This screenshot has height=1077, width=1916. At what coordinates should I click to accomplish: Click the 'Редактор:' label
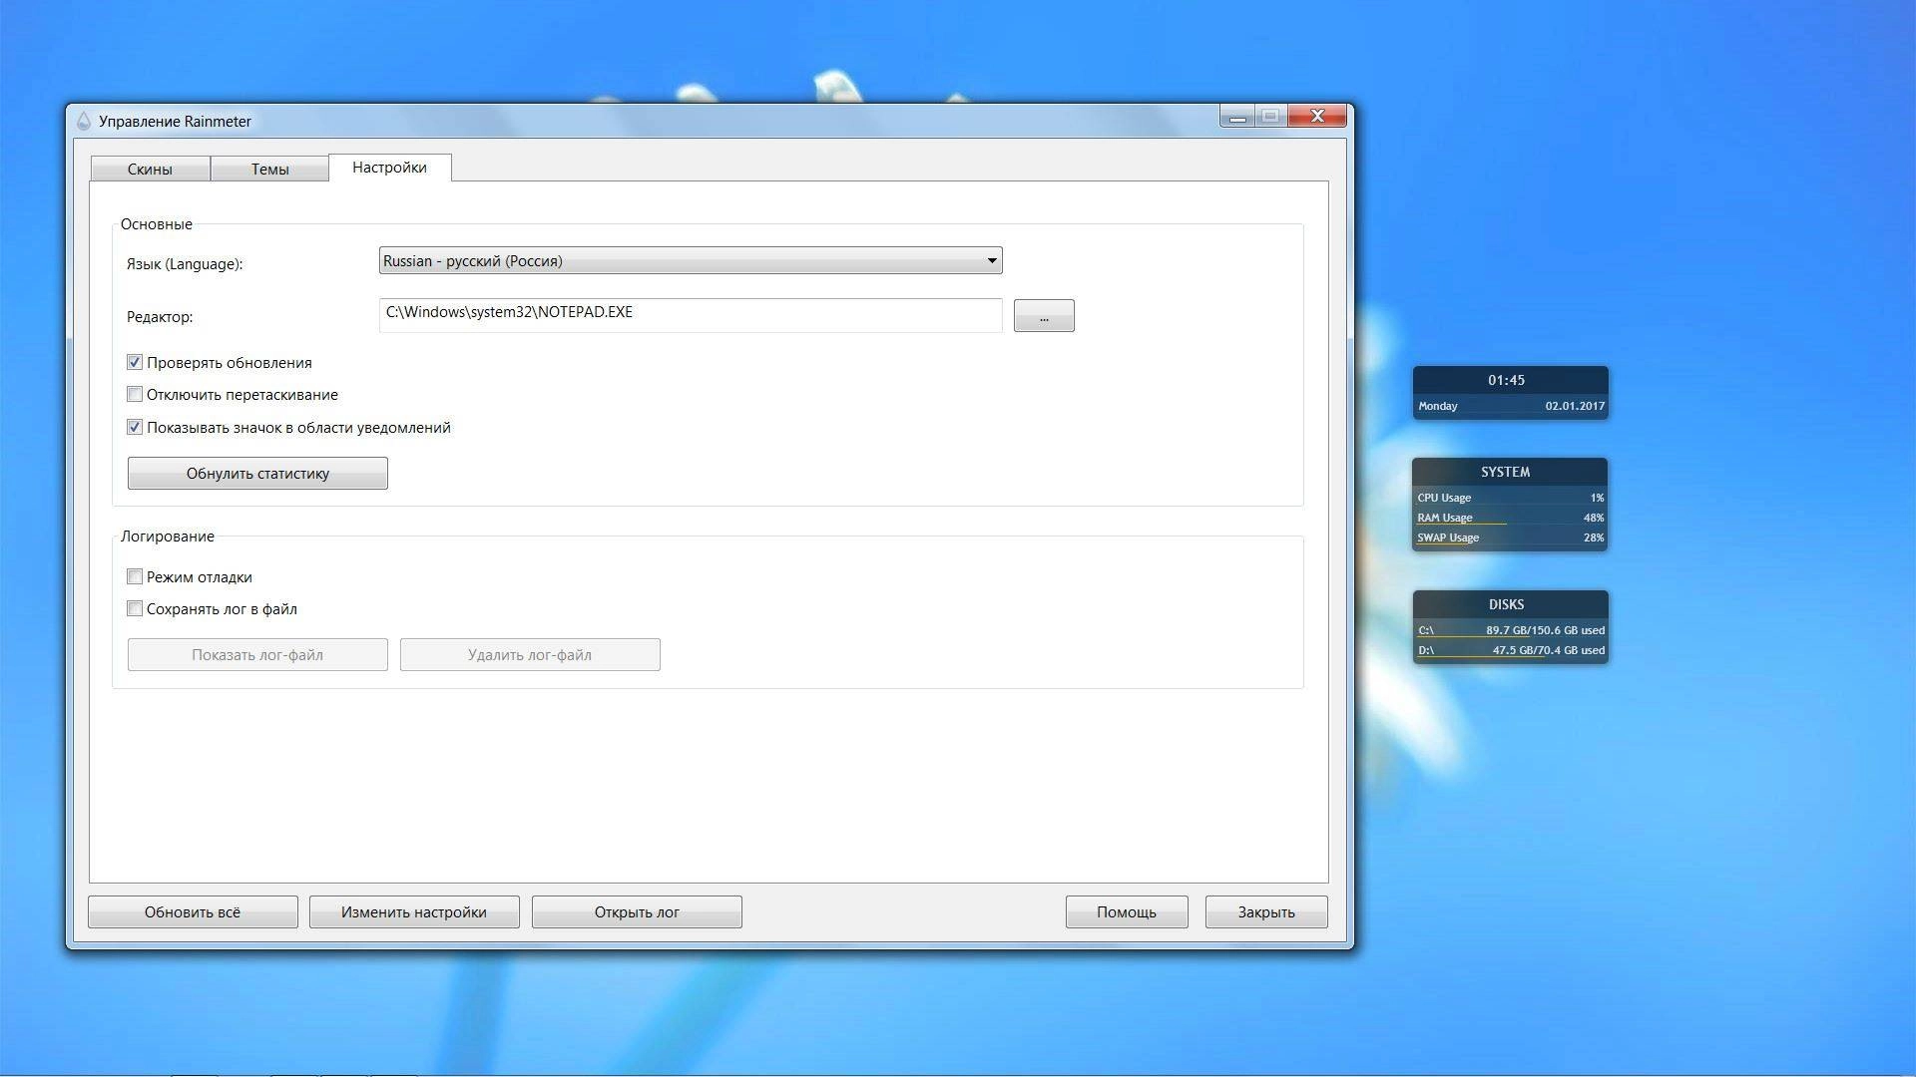click(x=160, y=317)
